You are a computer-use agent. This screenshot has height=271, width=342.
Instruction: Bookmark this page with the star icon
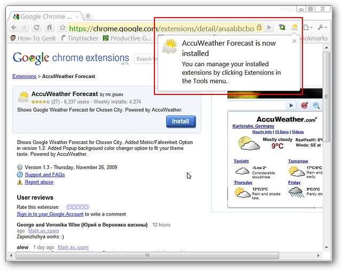[x=63, y=27]
